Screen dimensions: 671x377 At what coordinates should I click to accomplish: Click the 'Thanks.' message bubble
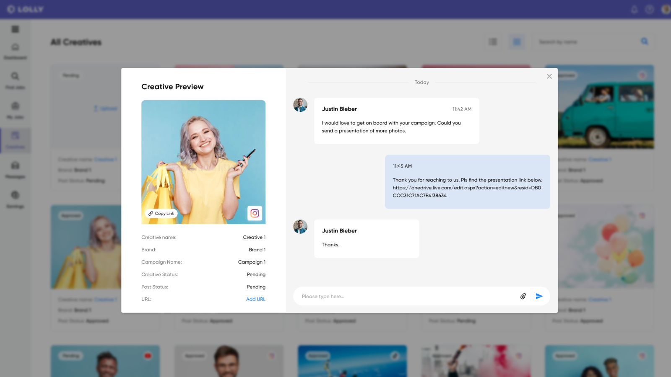[367, 239]
